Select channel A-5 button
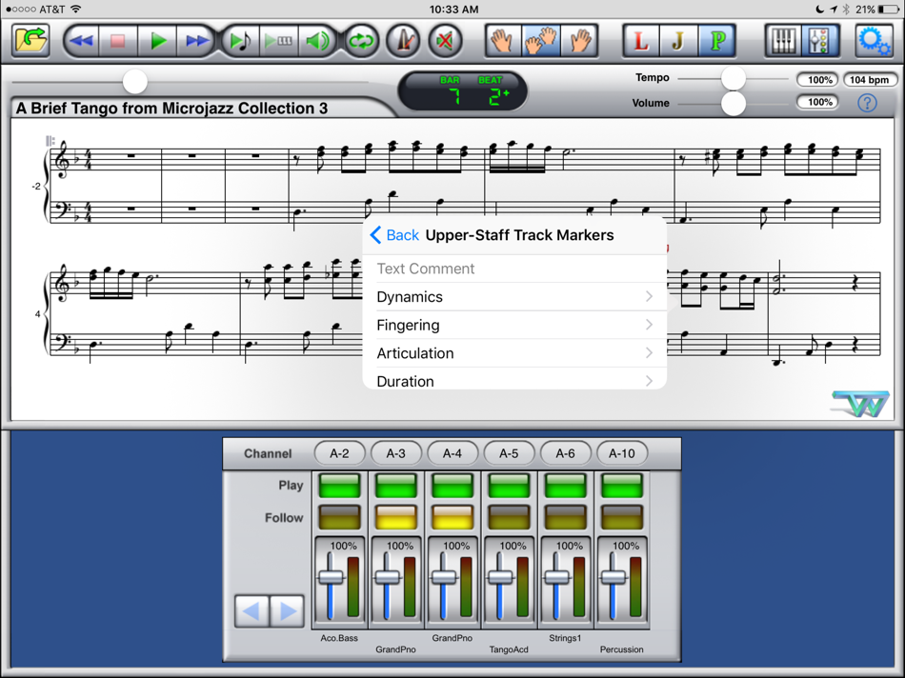 [509, 453]
